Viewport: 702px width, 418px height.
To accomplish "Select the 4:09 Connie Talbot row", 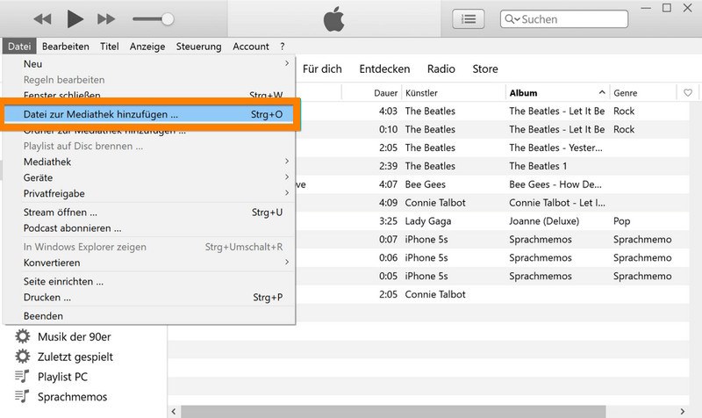I will (492, 203).
